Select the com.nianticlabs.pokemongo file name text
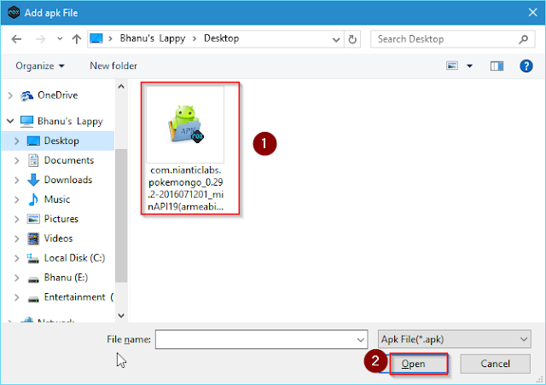The image size is (546, 385). pos(186,188)
